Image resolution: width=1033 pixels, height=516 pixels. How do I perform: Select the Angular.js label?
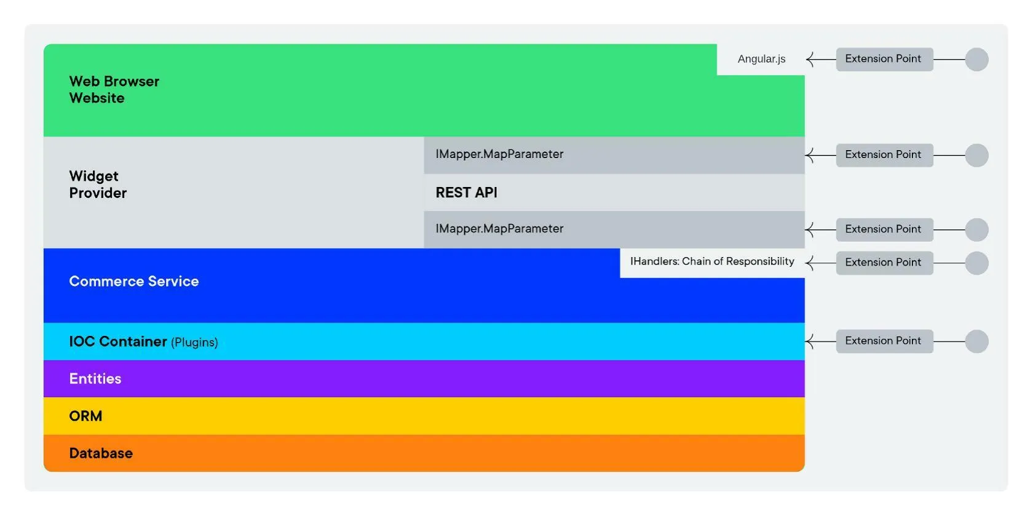(761, 59)
